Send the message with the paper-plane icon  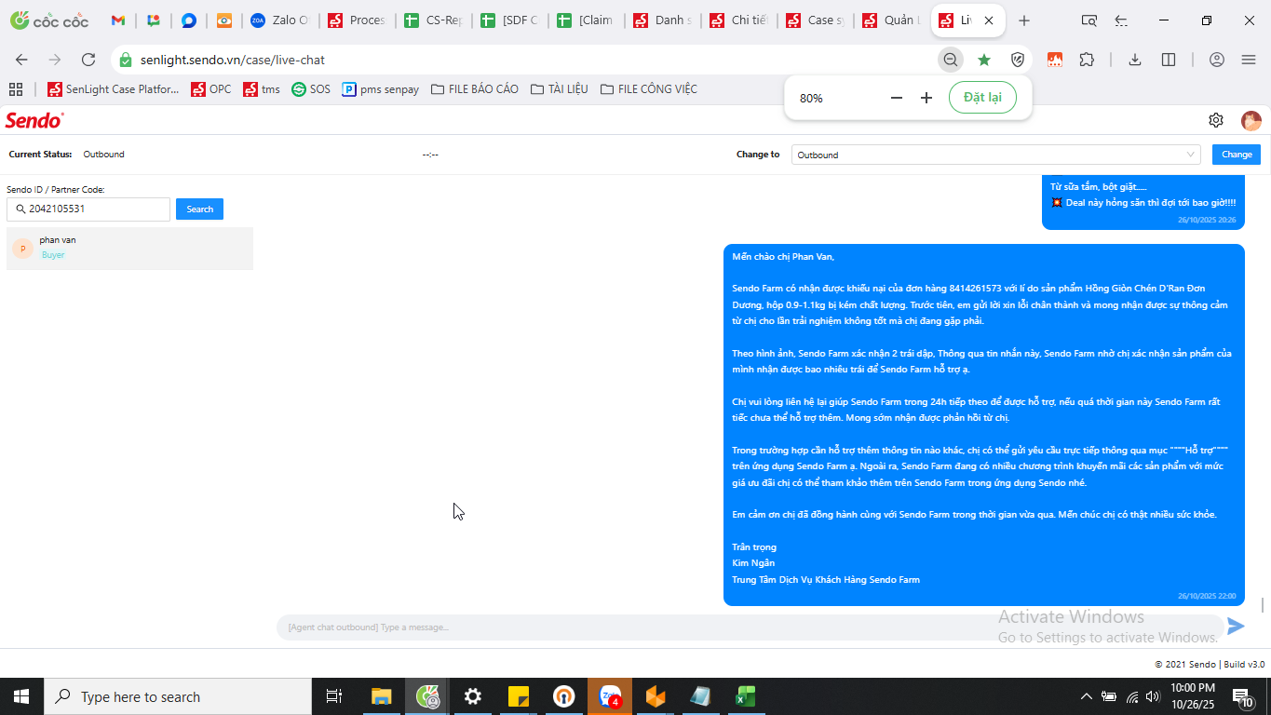[1236, 627]
